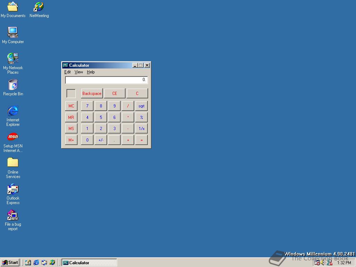Click the C clear all button
This screenshot has height=267, width=356.
[137, 93]
